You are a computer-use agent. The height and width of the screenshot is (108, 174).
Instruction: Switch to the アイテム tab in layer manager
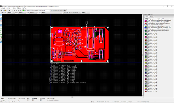(x=152, y=17)
